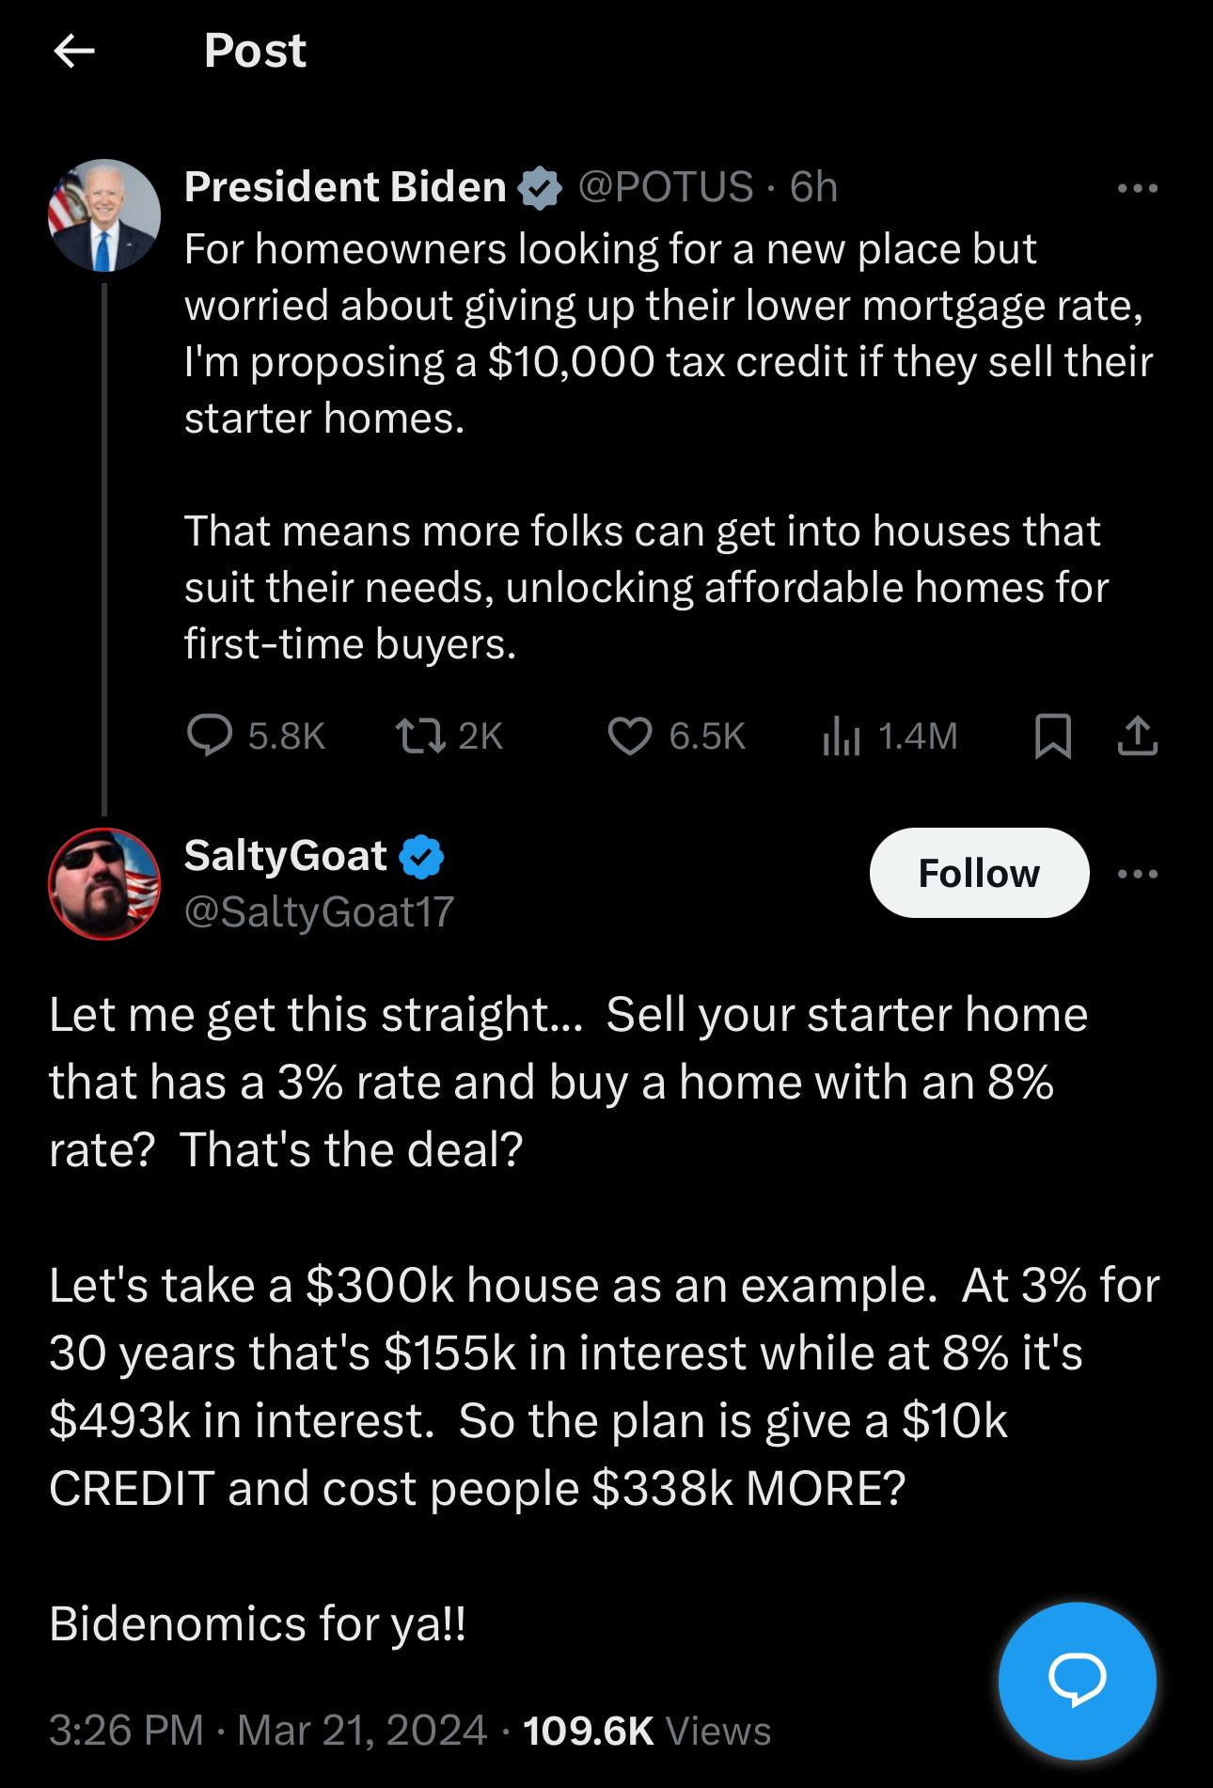This screenshot has height=1788, width=1213.
Task: Tap the floating reply compose button
Action: click(1077, 1681)
